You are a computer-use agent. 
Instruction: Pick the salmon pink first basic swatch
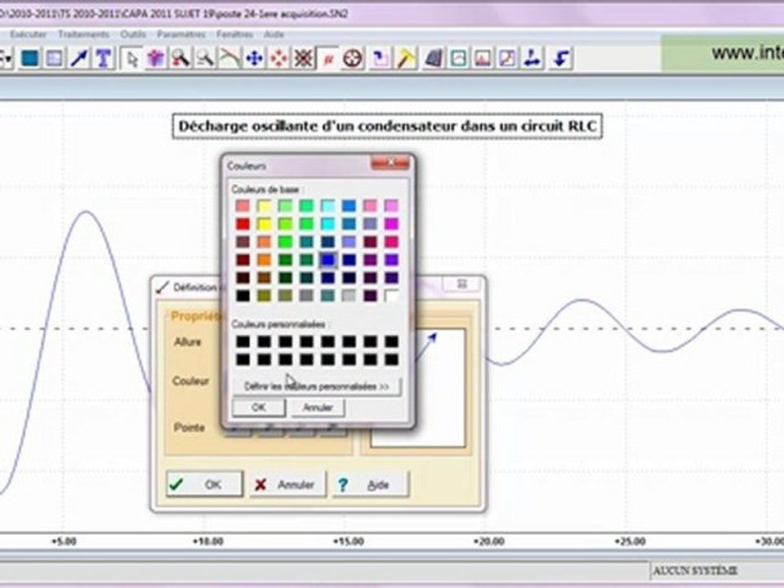point(243,206)
